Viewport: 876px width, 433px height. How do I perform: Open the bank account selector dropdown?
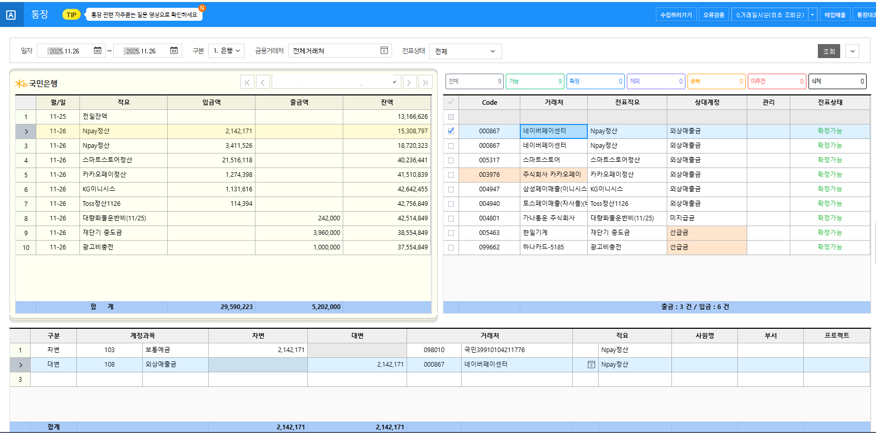336,82
